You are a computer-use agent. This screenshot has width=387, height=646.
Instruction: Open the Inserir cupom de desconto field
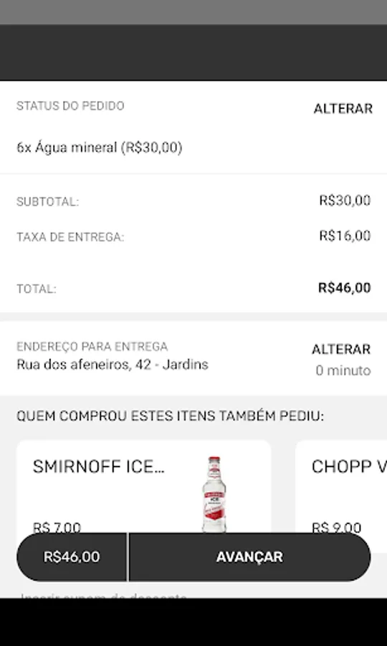click(x=104, y=595)
